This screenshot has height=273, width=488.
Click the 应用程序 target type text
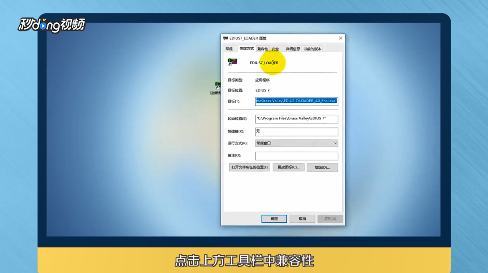(262, 80)
